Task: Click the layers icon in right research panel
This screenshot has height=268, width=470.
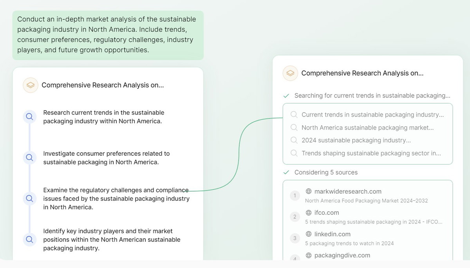Action: tap(290, 73)
